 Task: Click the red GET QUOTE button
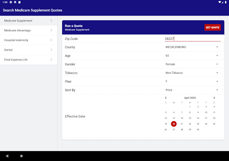tap(212, 27)
